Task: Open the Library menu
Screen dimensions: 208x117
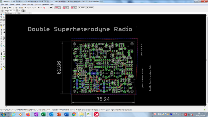Action: [x=30, y=5]
